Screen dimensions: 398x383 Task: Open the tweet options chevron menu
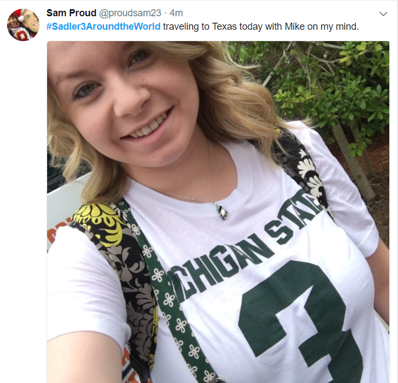click(x=383, y=14)
